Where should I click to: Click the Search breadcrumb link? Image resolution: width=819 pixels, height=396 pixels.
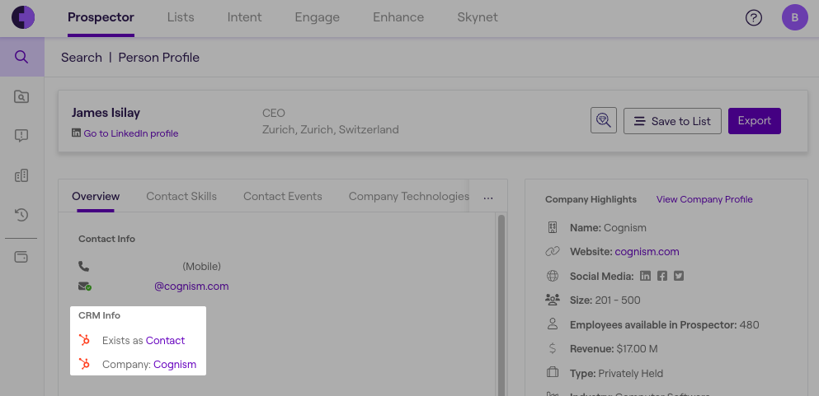point(82,58)
